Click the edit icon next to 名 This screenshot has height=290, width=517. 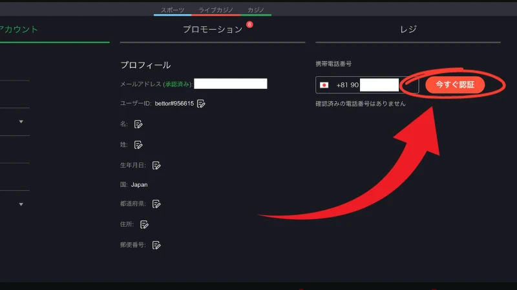[x=138, y=124]
